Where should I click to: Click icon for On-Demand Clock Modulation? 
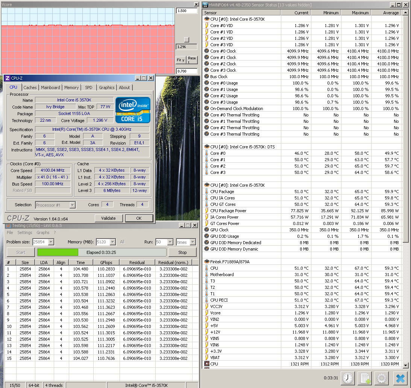(207, 109)
